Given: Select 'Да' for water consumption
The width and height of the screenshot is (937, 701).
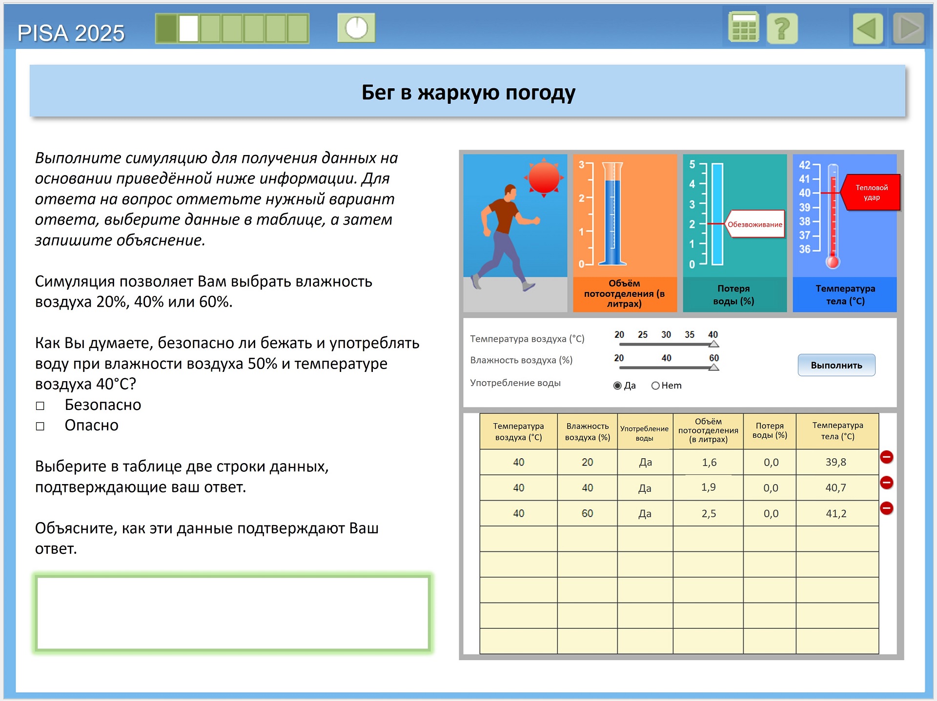Looking at the screenshot, I should coord(617,386).
